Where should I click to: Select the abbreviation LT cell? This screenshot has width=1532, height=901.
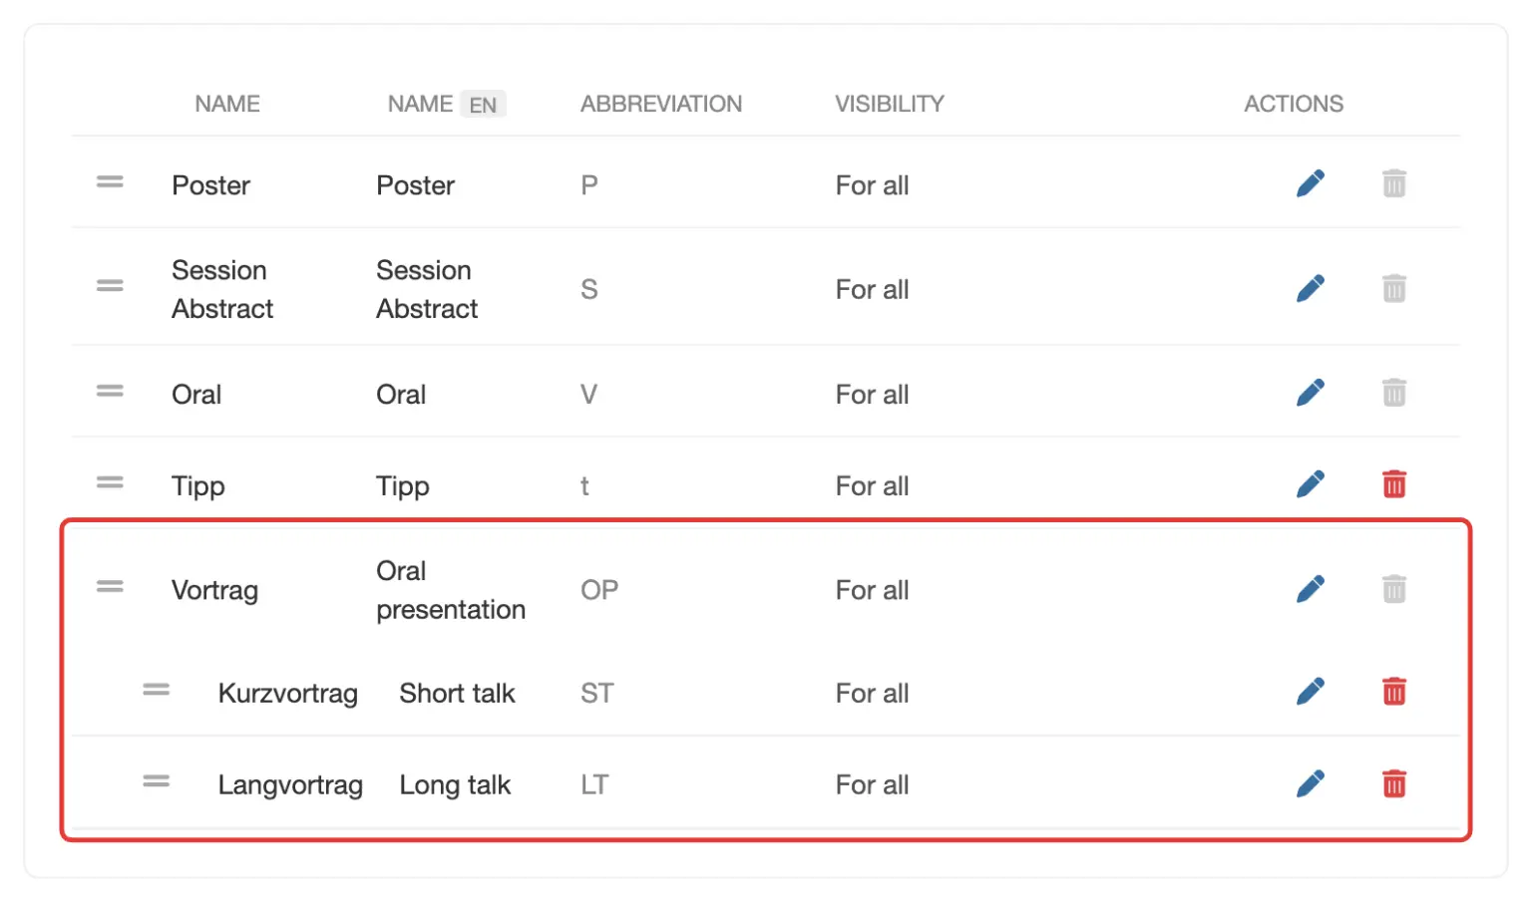[594, 785]
